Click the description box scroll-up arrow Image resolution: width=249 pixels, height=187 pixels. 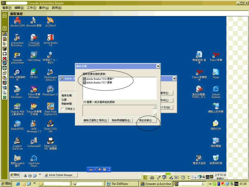click(x=154, y=107)
